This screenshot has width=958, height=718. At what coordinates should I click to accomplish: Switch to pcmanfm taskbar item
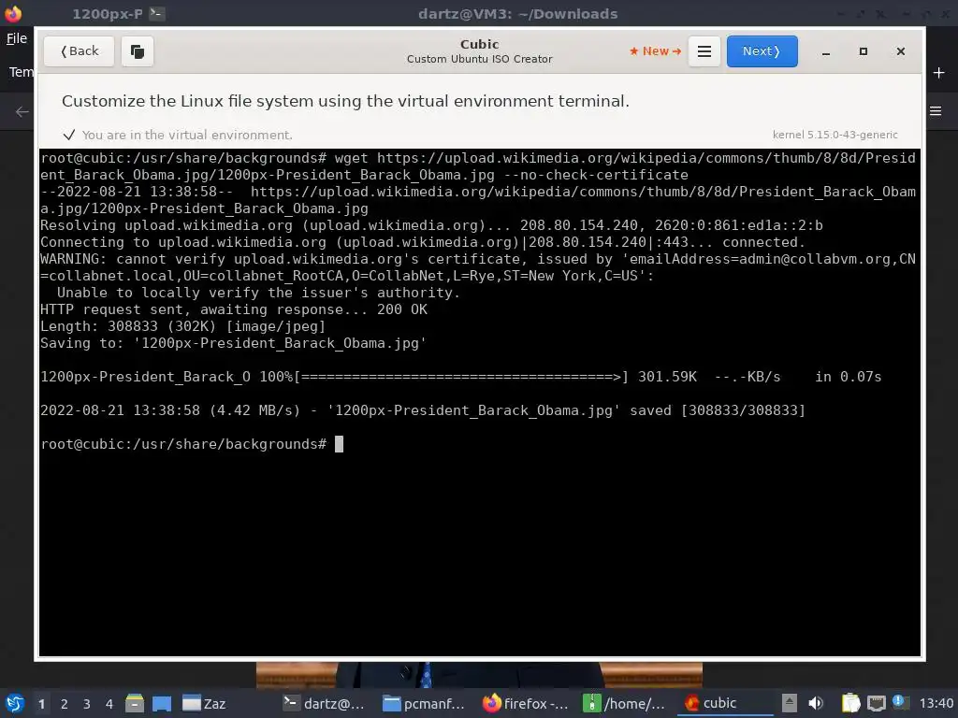(x=424, y=703)
